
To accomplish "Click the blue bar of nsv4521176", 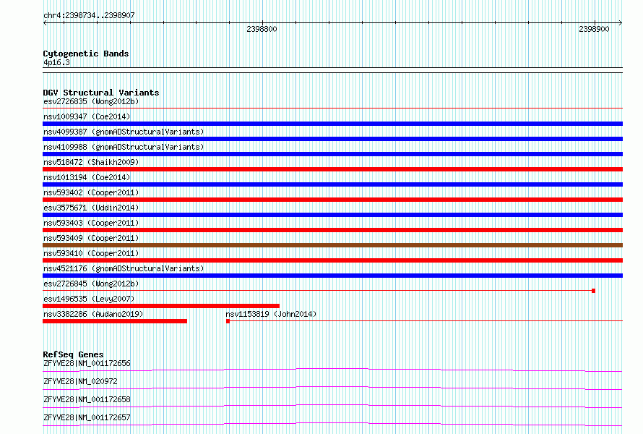I will point(332,276).
